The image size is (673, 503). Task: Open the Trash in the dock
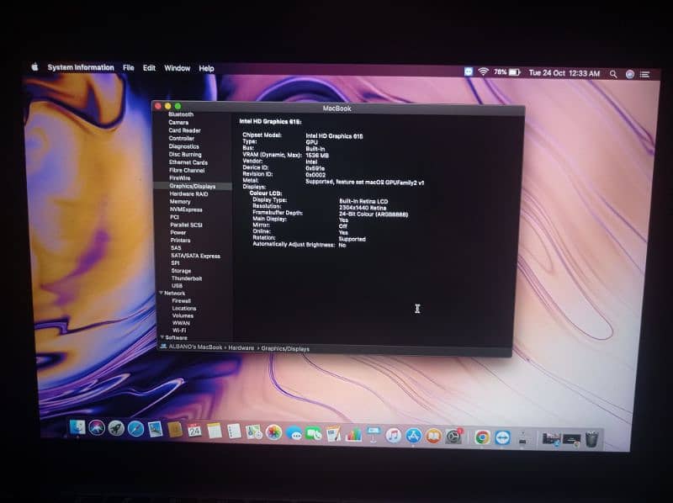click(592, 439)
